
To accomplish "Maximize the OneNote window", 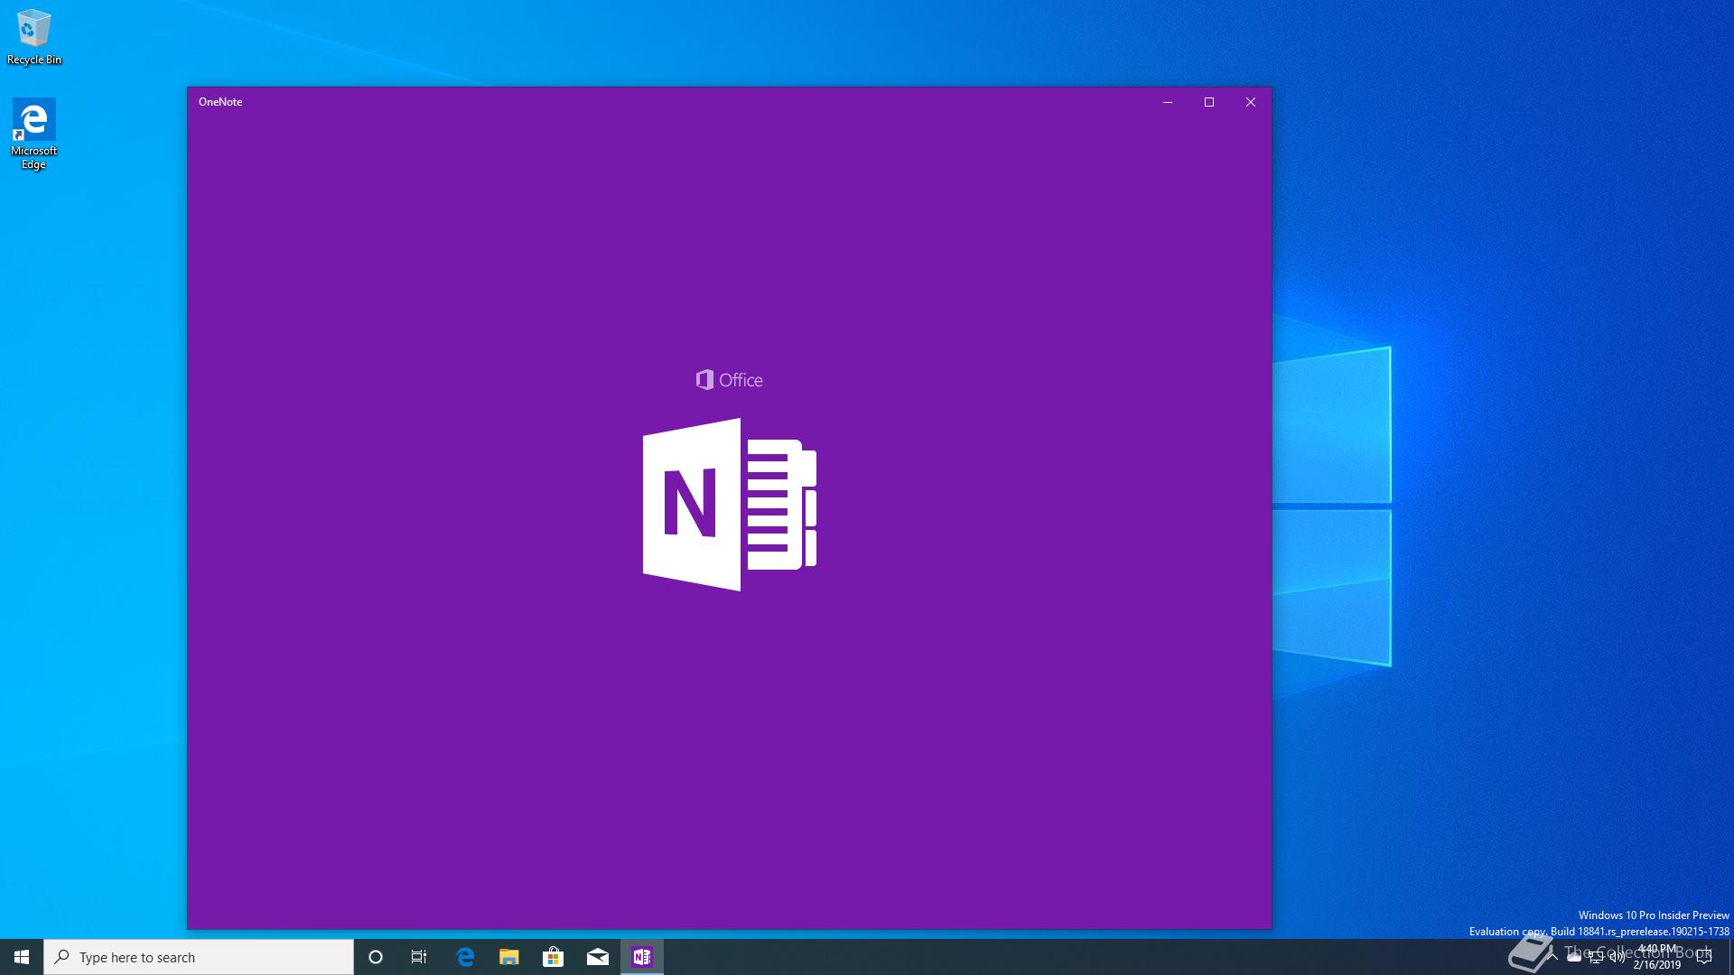I will tap(1209, 102).
